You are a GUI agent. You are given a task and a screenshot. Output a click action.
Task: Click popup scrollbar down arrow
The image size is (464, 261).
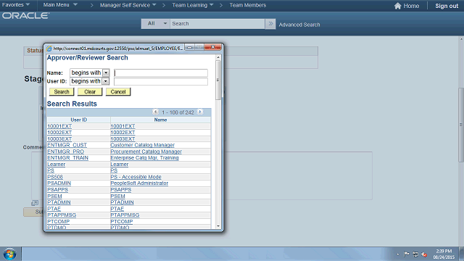[x=218, y=226]
